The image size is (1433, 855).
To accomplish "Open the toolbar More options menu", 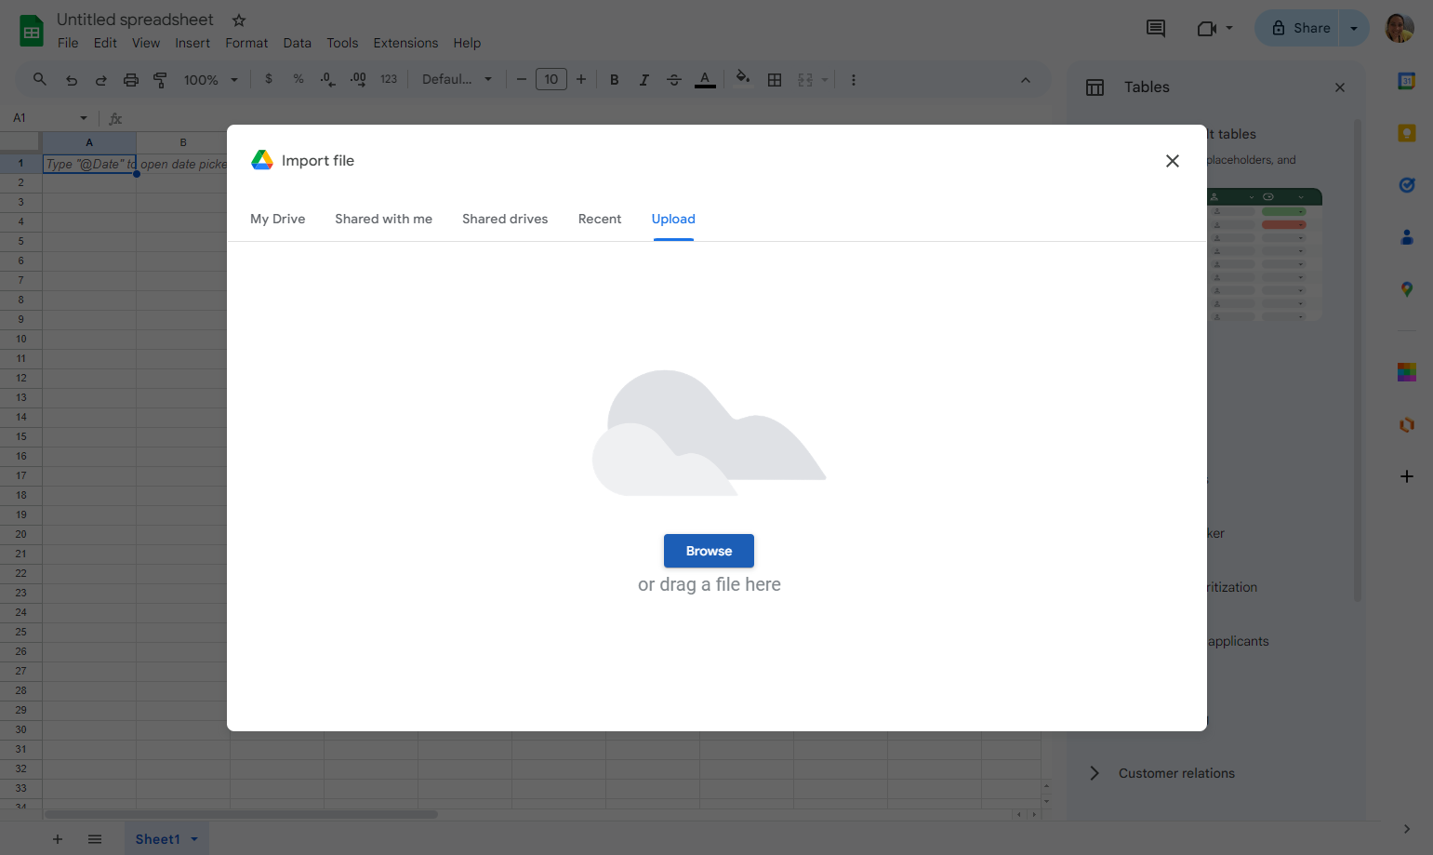I will (853, 80).
